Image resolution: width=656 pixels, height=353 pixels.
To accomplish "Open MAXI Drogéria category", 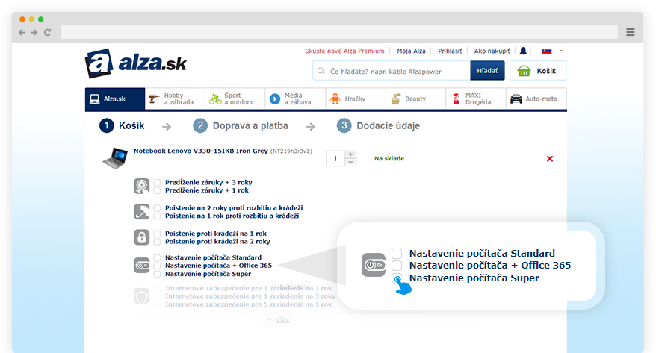I will pyautogui.click(x=476, y=99).
